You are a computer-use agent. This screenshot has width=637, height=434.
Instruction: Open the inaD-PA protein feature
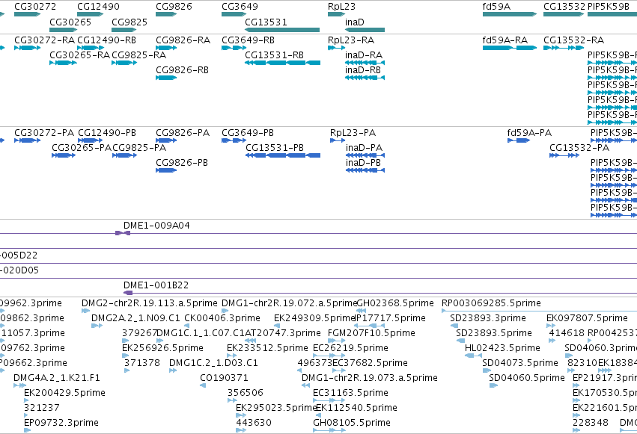pyautogui.click(x=365, y=155)
